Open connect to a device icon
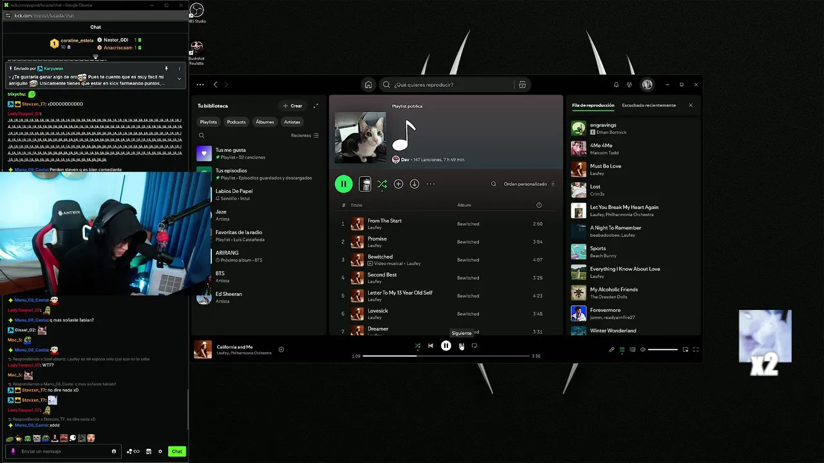This screenshot has height=463, width=824. coord(632,350)
